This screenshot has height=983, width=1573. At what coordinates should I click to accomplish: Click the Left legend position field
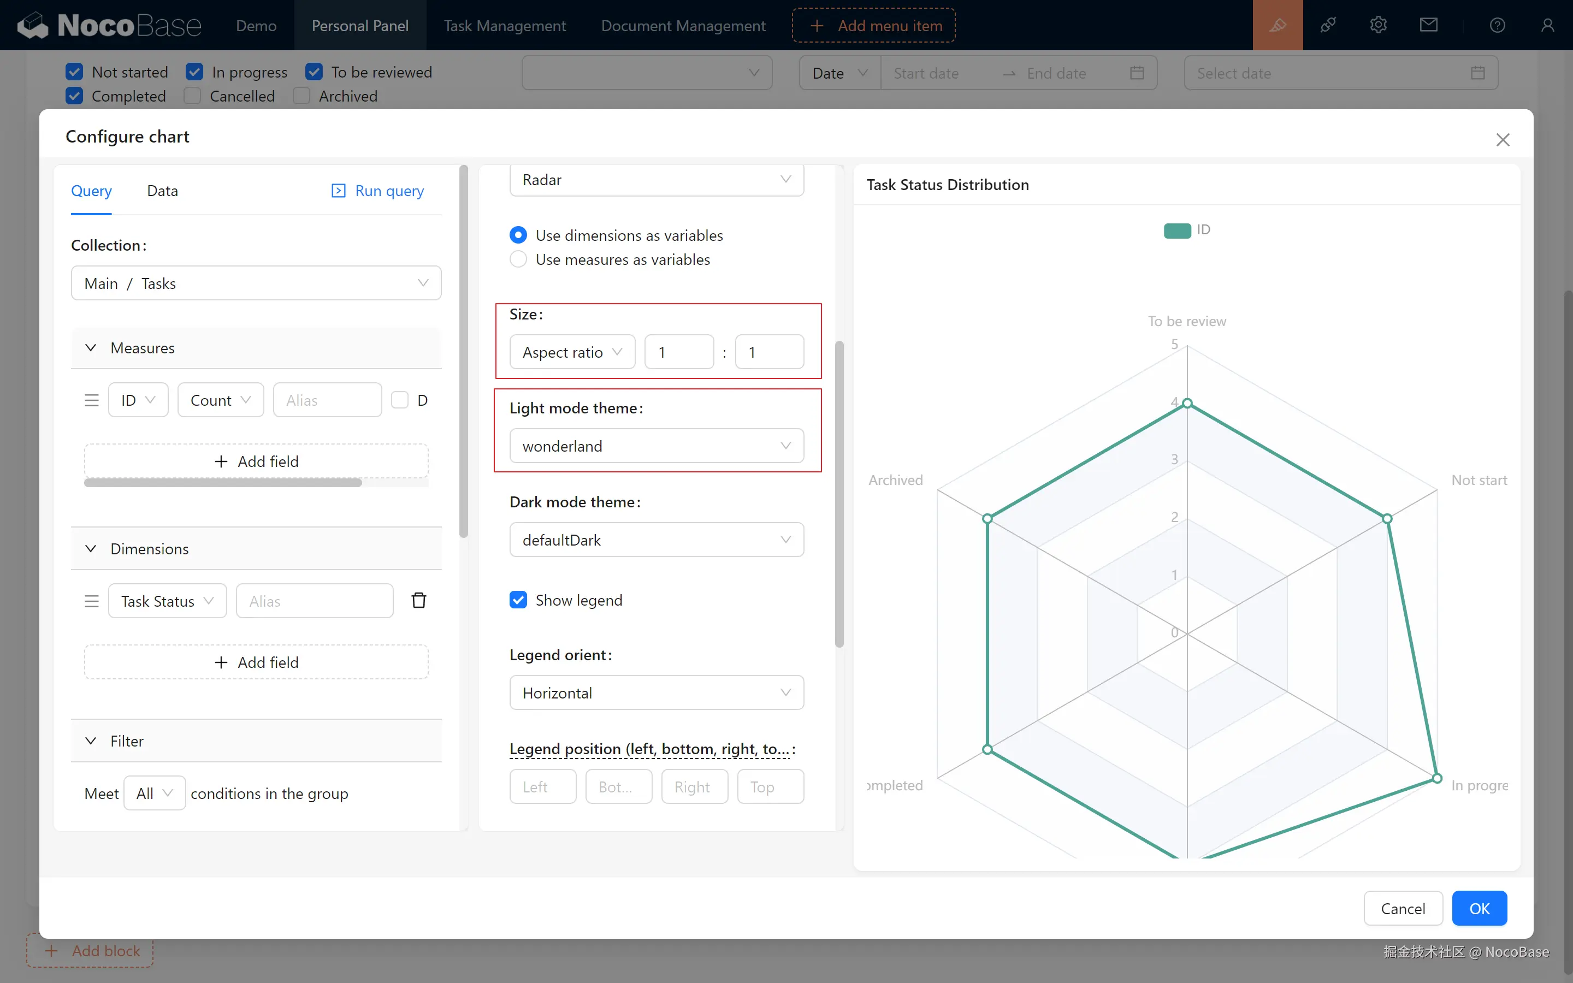click(542, 786)
